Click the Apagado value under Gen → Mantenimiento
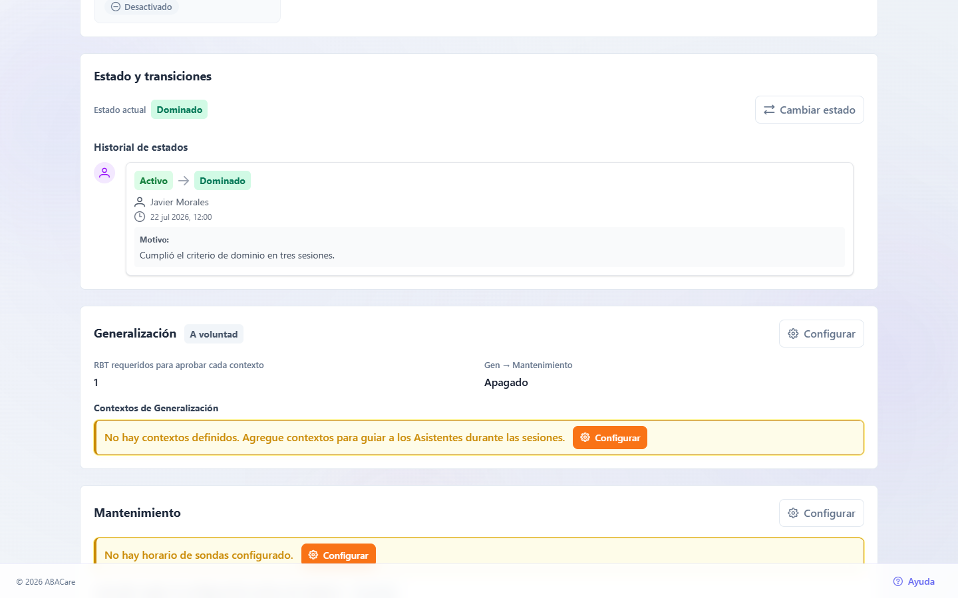The height and width of the screenshot is (598, 958). click(x=506, y=383)
